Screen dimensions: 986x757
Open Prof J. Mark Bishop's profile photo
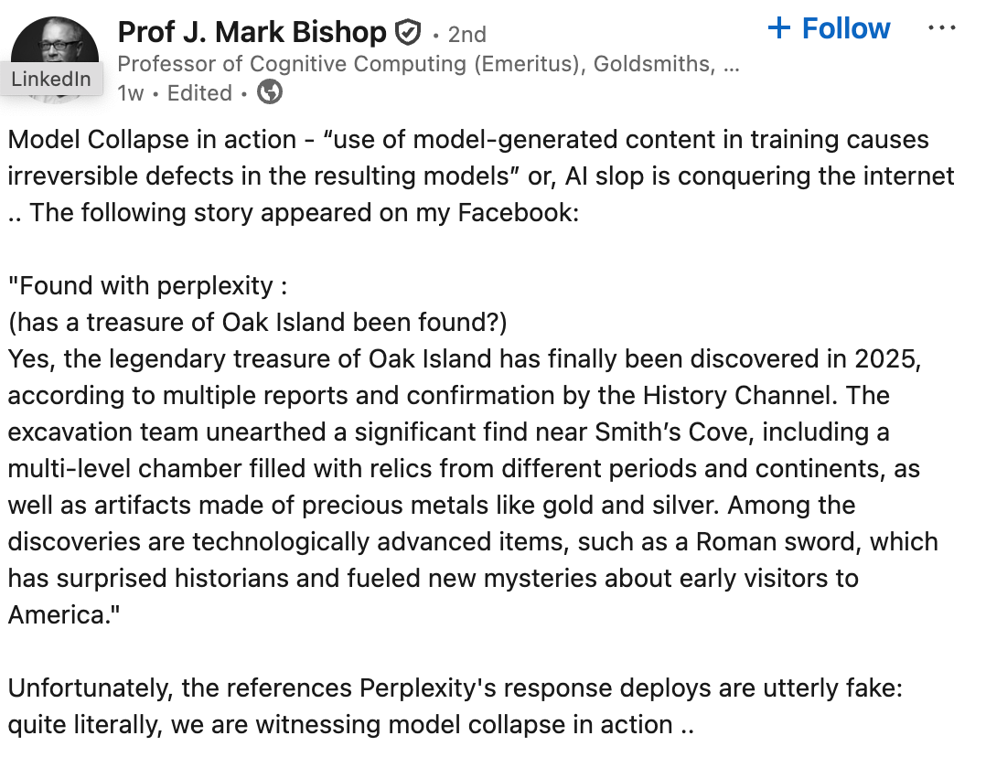(53, 42)
